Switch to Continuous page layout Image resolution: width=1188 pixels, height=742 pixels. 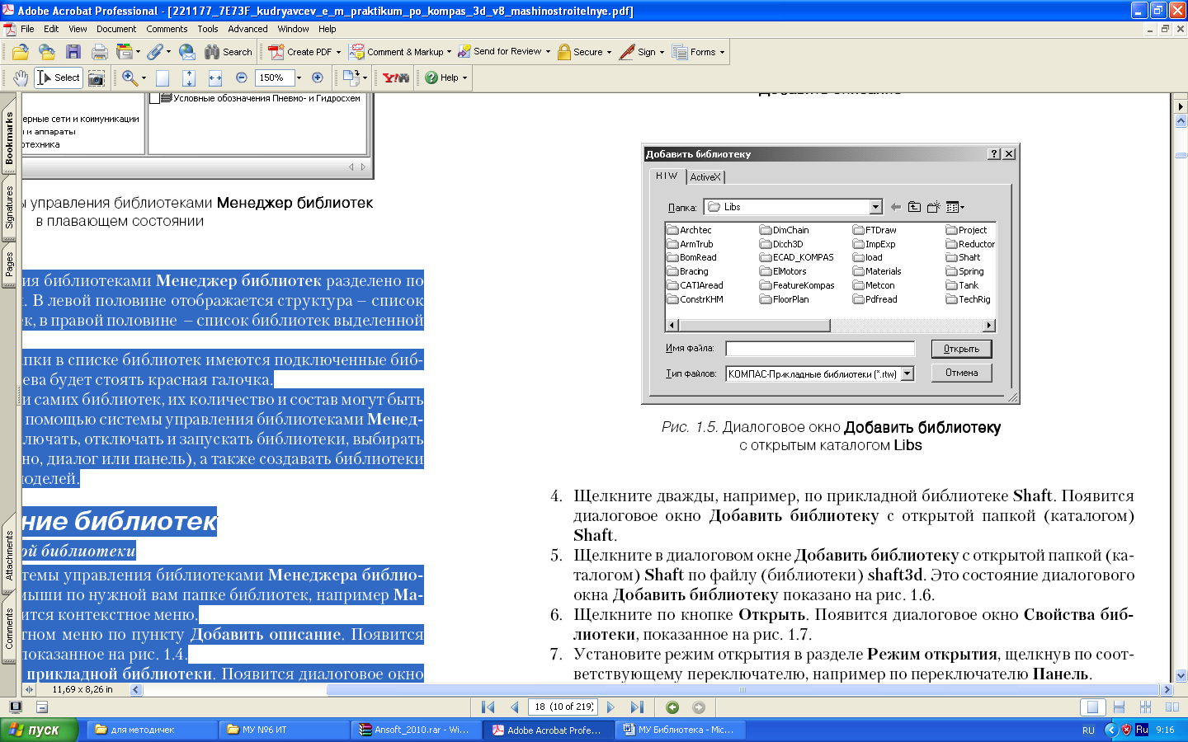pos(1119,707)
